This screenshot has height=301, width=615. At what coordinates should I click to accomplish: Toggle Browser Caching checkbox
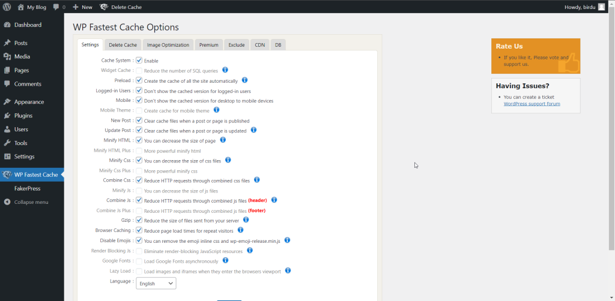pos(139,230)
